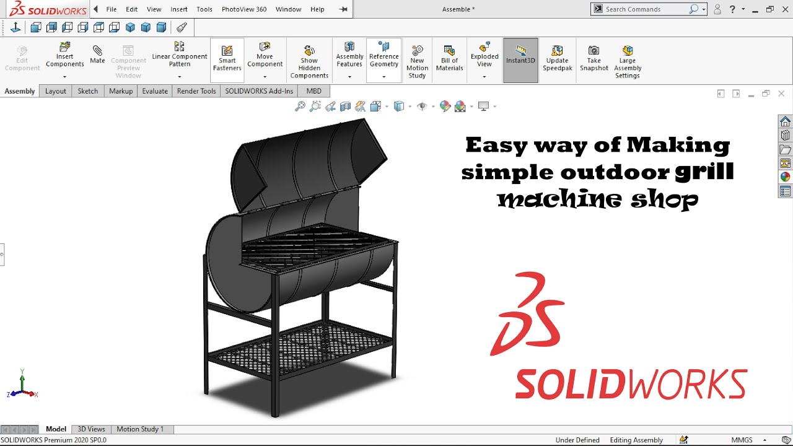Insert Bill of Materials

pos(449,59)
